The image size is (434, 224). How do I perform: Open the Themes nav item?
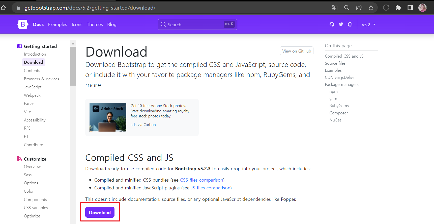point(95,24)
